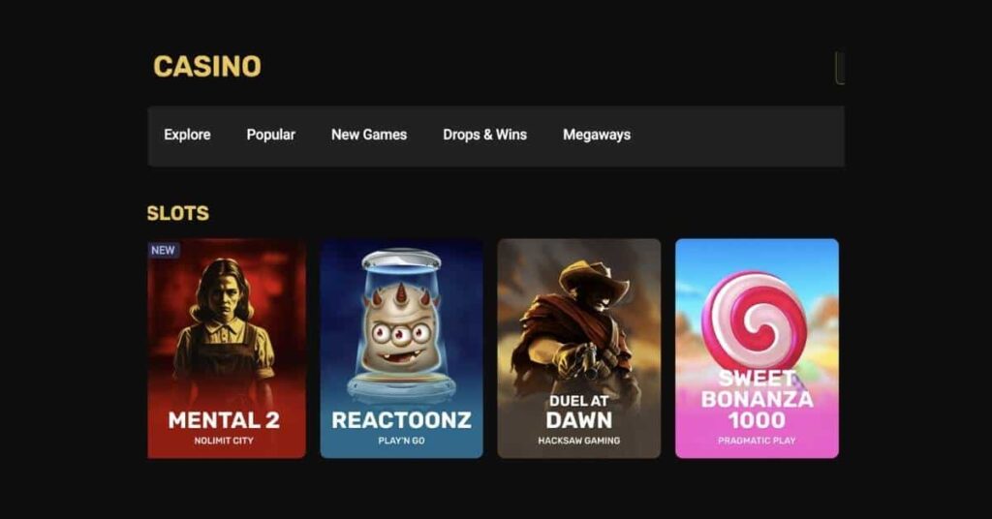Click the NOLIMIT CITY provider label
The image size is (992, 519).
[224, 441]
